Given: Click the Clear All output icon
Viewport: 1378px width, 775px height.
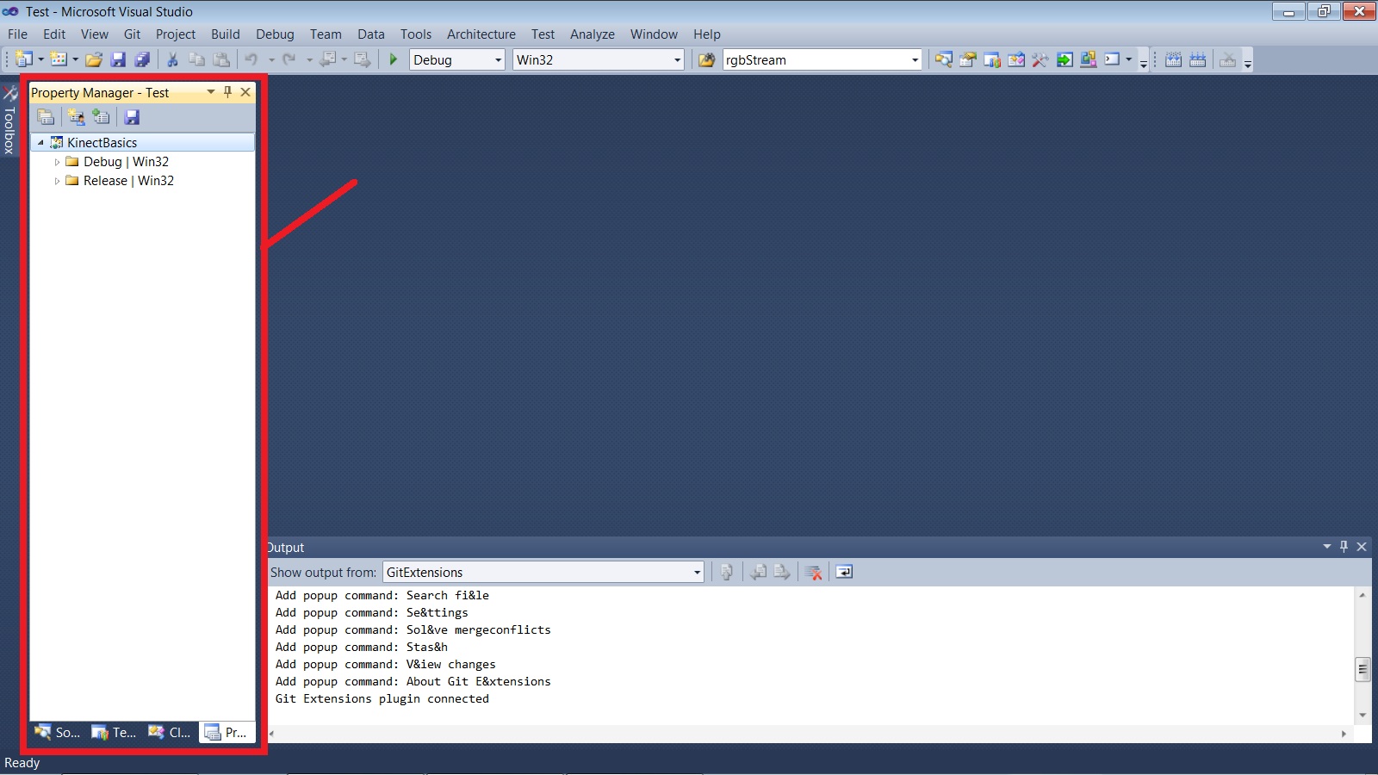Looking at the screenshot, I should (x=813, y=572).
